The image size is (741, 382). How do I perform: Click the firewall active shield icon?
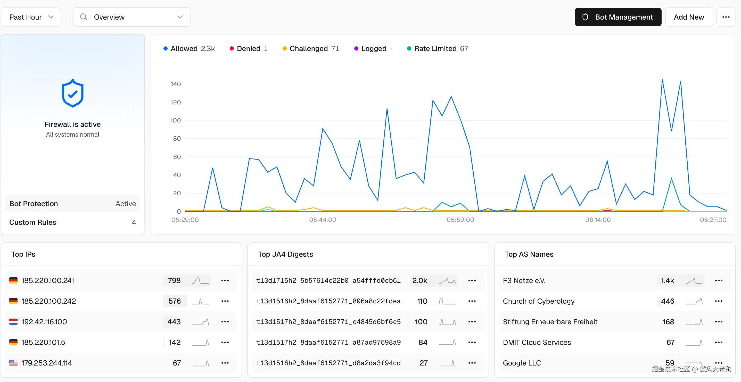coord(72,93)
